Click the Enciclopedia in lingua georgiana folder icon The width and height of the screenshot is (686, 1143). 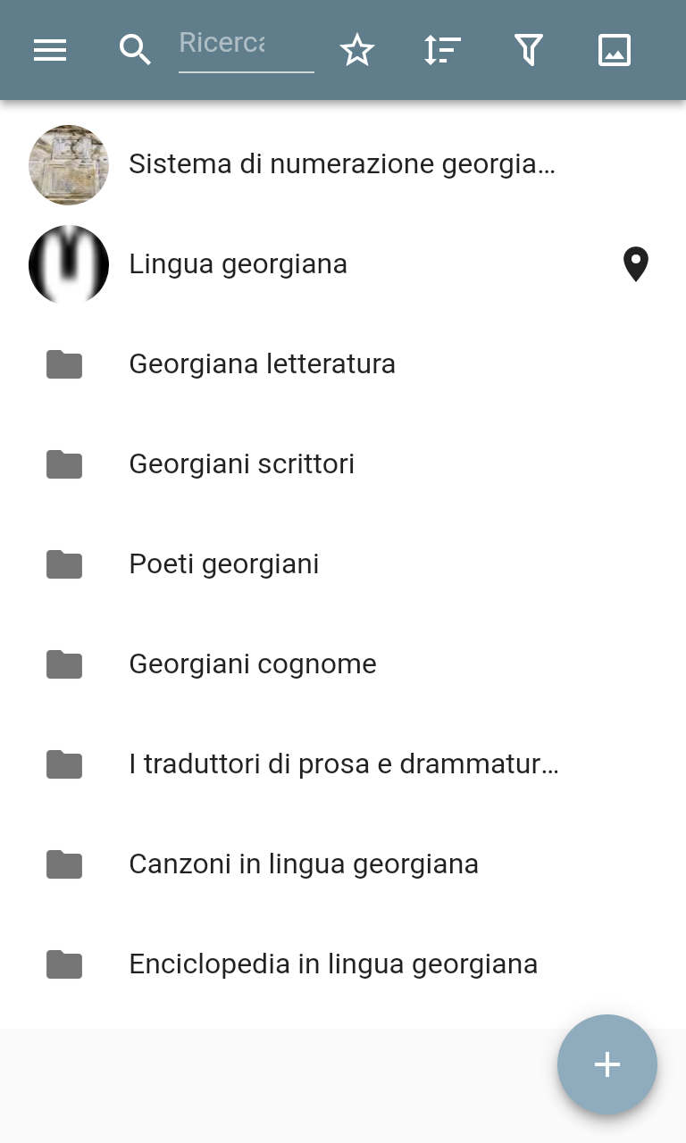pyautogui.click(x=64, y=964)
